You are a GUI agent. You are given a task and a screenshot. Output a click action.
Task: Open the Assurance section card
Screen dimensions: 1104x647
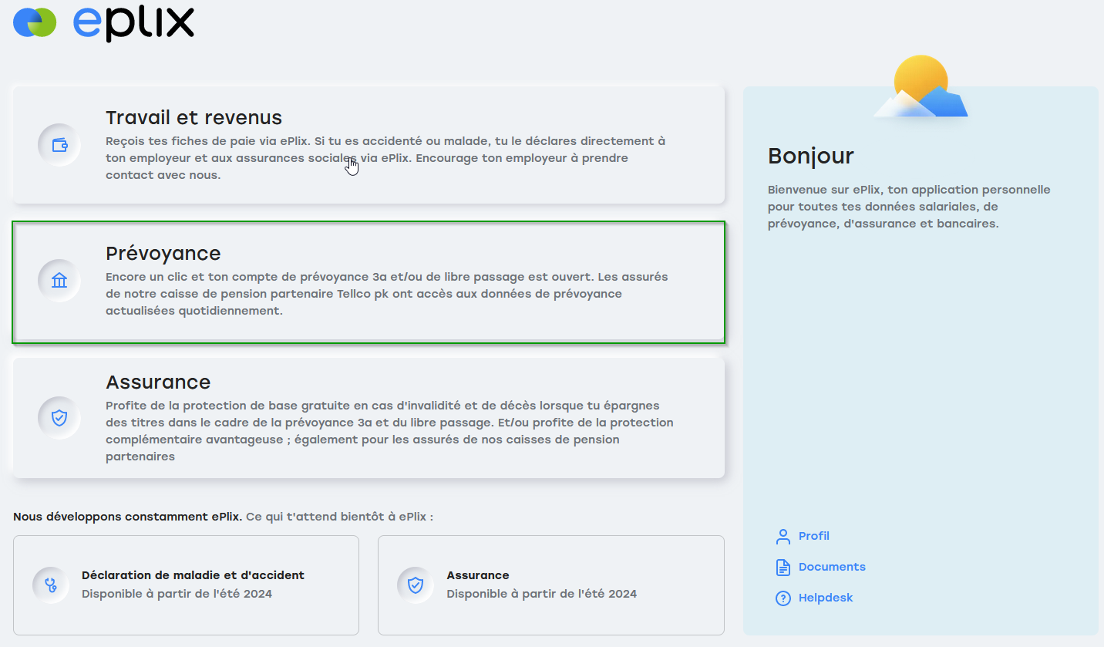pyautogui.click(x=368, y=416)
